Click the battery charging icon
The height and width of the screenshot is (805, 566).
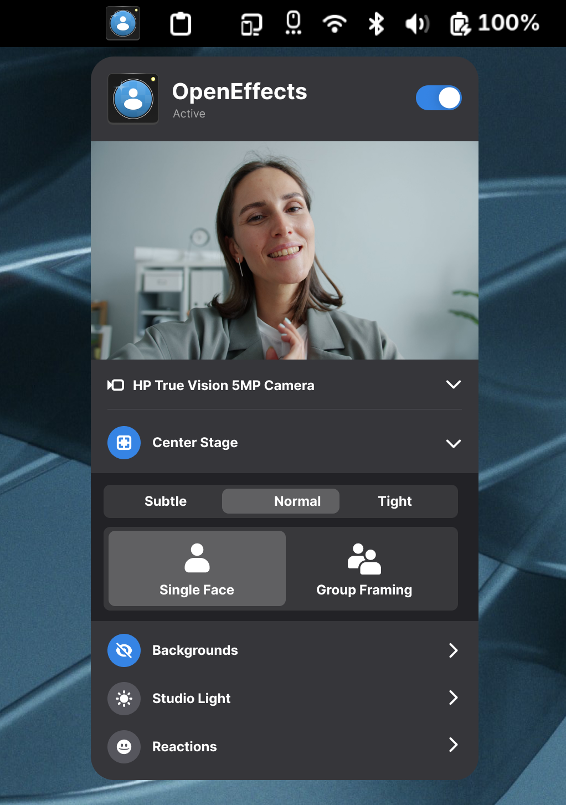460,24
